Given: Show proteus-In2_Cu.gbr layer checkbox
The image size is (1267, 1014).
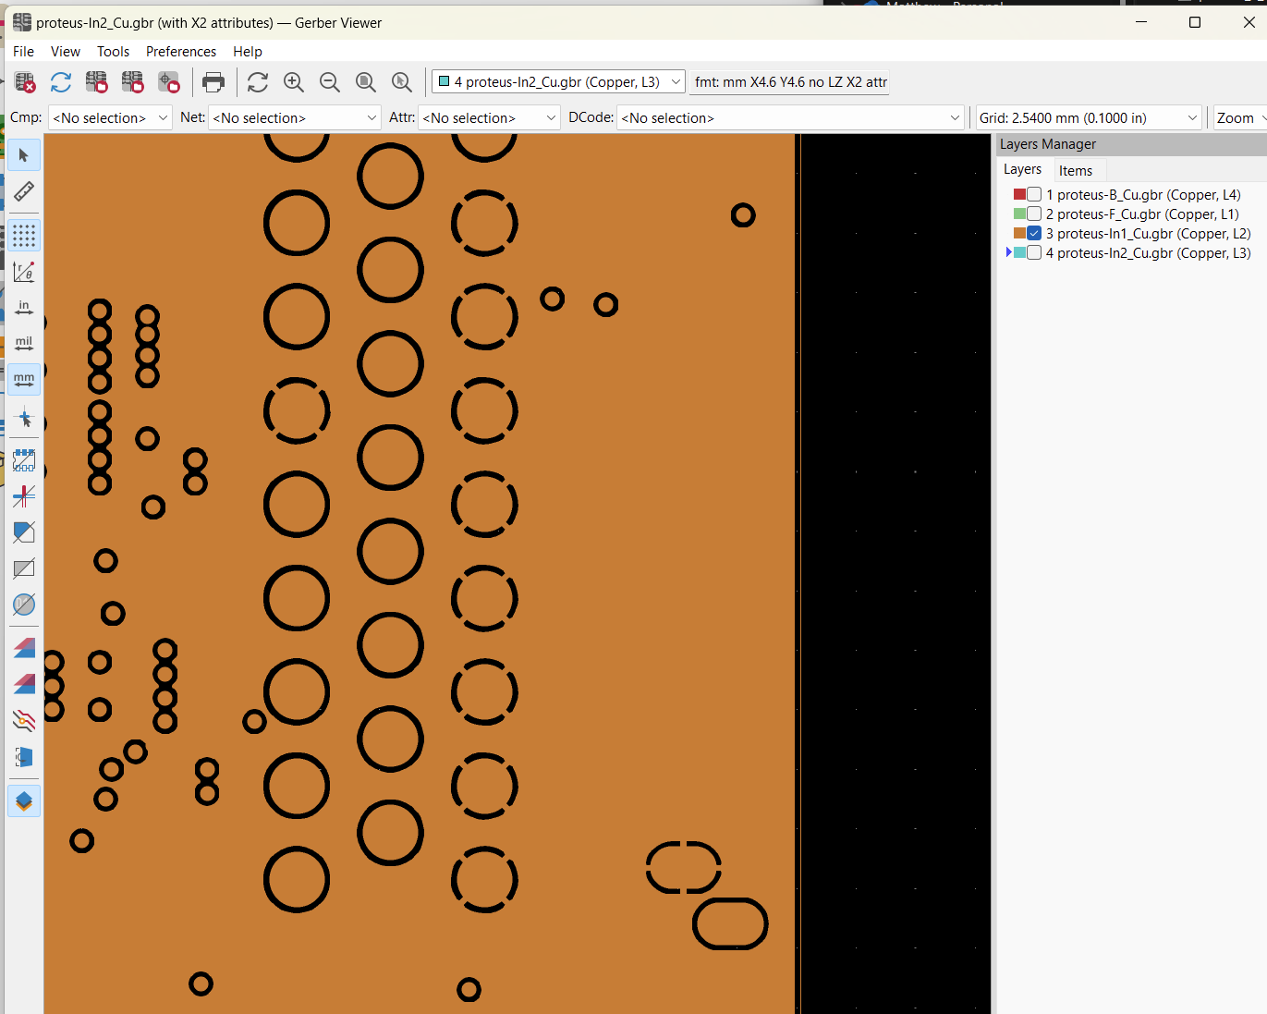Looking at the screenshot, I should click(x=1034, y=252).
